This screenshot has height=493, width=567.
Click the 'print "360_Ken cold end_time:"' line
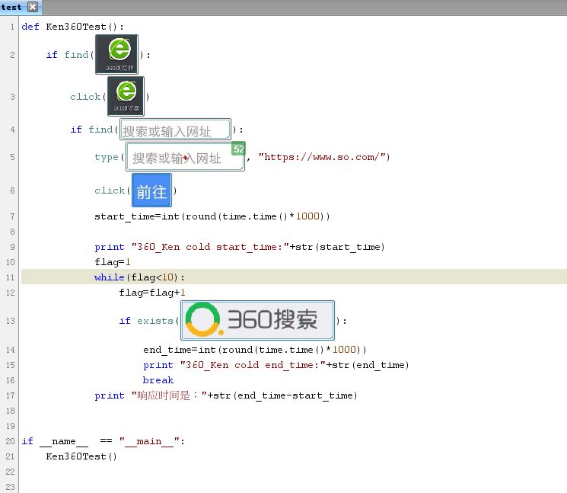[x=276, y=365]
